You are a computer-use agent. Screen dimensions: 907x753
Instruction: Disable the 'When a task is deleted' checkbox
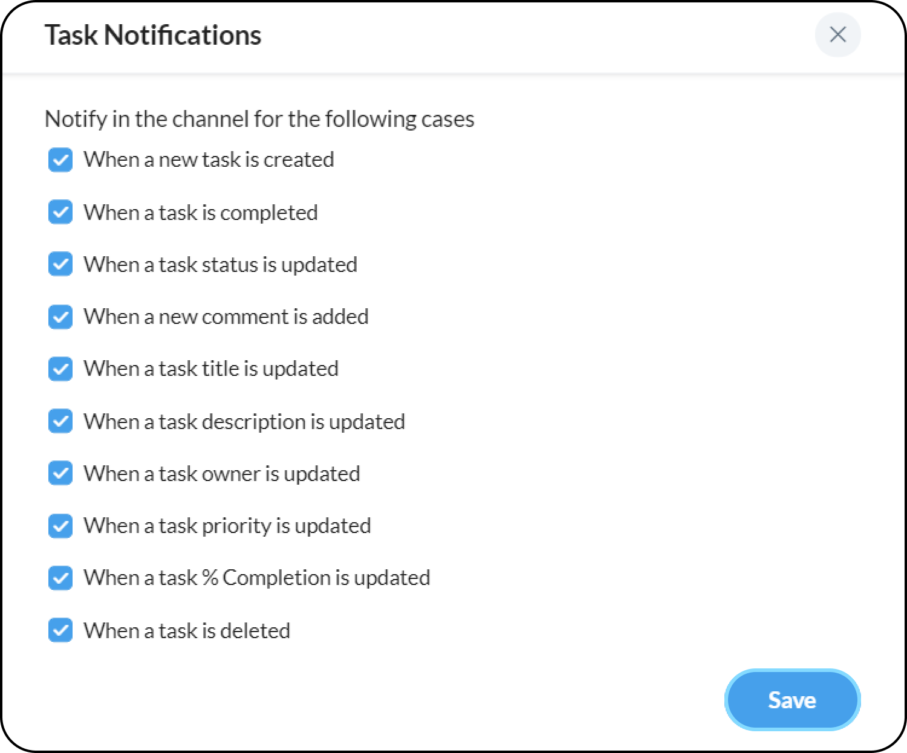[x=60, y=630]
